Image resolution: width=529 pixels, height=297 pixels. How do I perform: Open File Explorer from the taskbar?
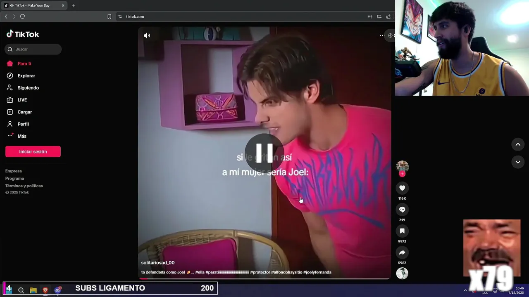click(x=33, y=290)
